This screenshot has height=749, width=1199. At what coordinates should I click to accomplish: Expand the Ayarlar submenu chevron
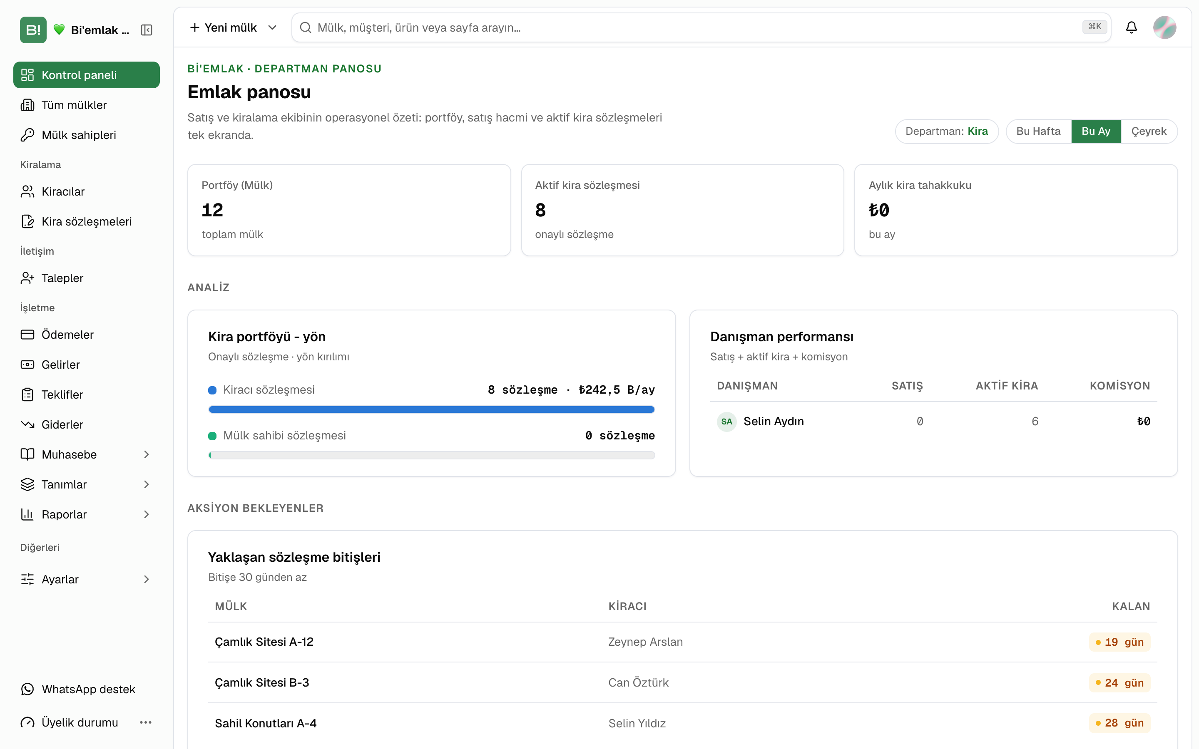click(146, 580)
